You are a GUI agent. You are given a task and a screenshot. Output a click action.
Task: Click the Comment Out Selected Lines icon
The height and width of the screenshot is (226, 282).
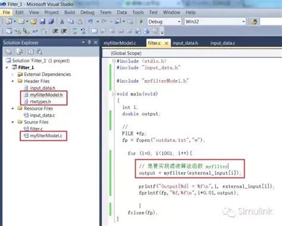point(74,31)
